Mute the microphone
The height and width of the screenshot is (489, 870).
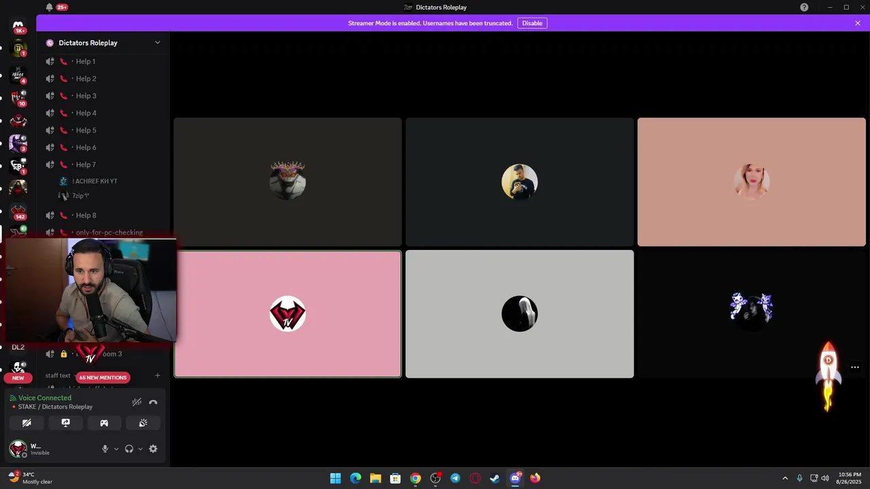(x=105, y=449)
